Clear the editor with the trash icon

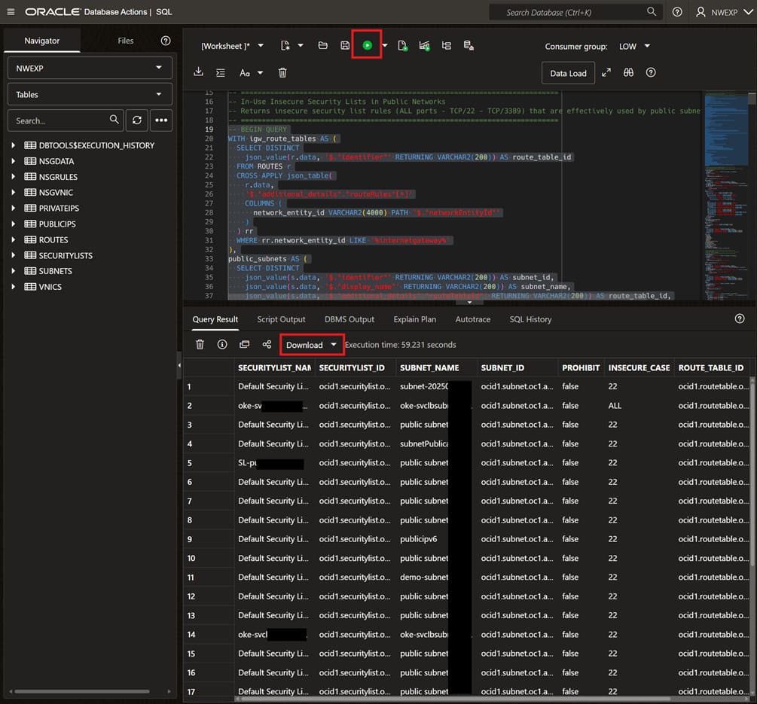click(x=282, y=73)
